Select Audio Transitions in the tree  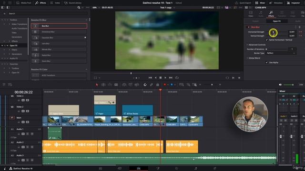pyautogui.click(x=20, y=28)
